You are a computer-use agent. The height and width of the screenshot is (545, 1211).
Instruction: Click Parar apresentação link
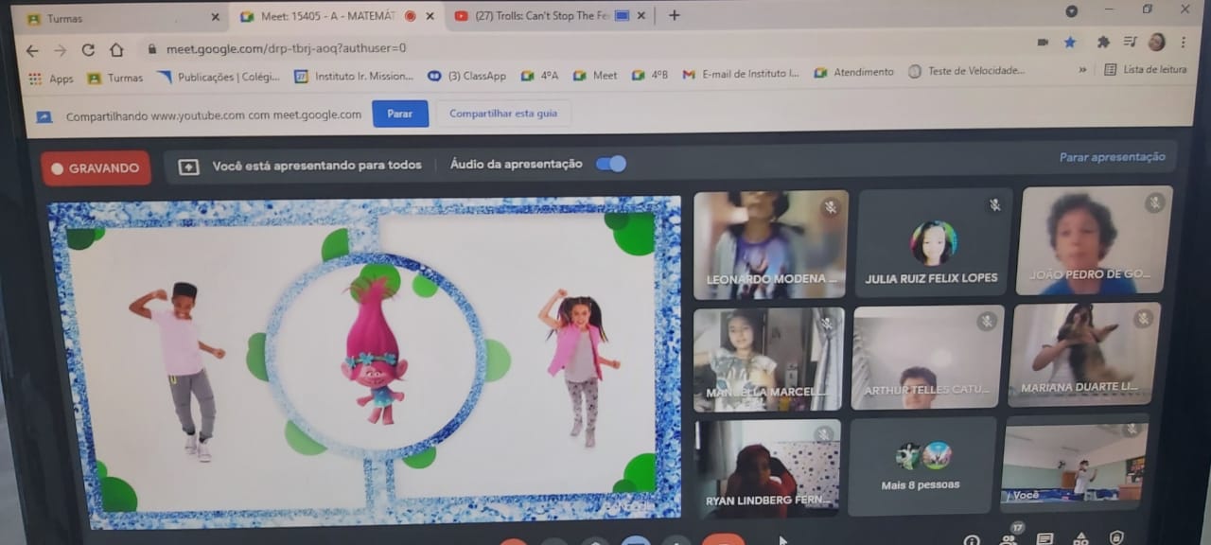point(1113,157)
